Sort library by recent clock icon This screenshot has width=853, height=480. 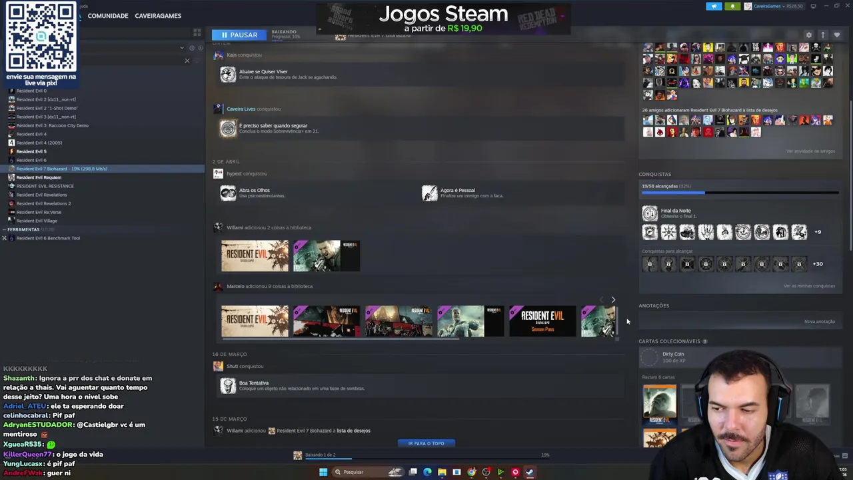click(191, 48)
